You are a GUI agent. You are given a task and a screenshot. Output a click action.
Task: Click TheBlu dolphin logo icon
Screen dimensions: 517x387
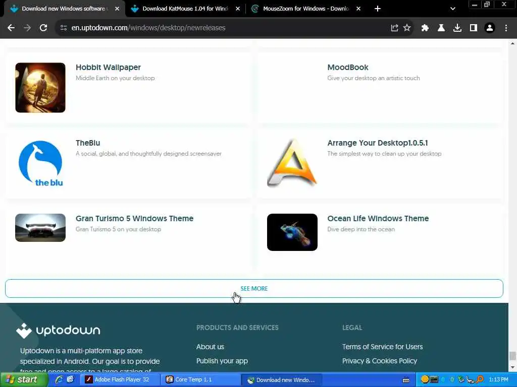(x=40, y=163)
